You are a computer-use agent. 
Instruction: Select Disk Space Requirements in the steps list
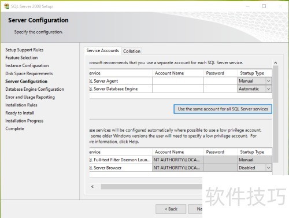[29, 73]
